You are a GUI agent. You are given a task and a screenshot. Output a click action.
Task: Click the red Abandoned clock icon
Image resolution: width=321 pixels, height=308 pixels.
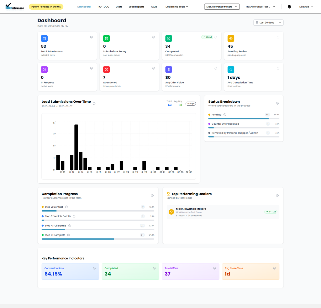[106, 70]
